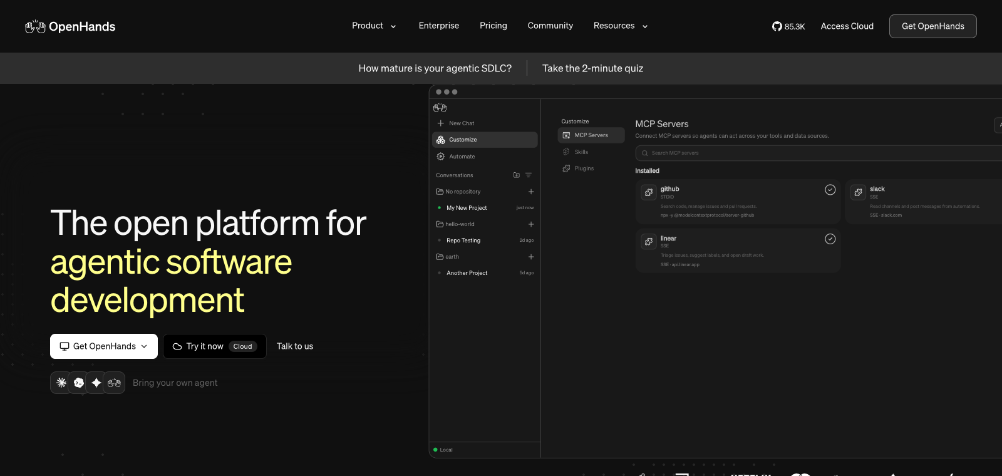
Task: Click the Claude sunburst agent icon
Action: coord(61,383)
